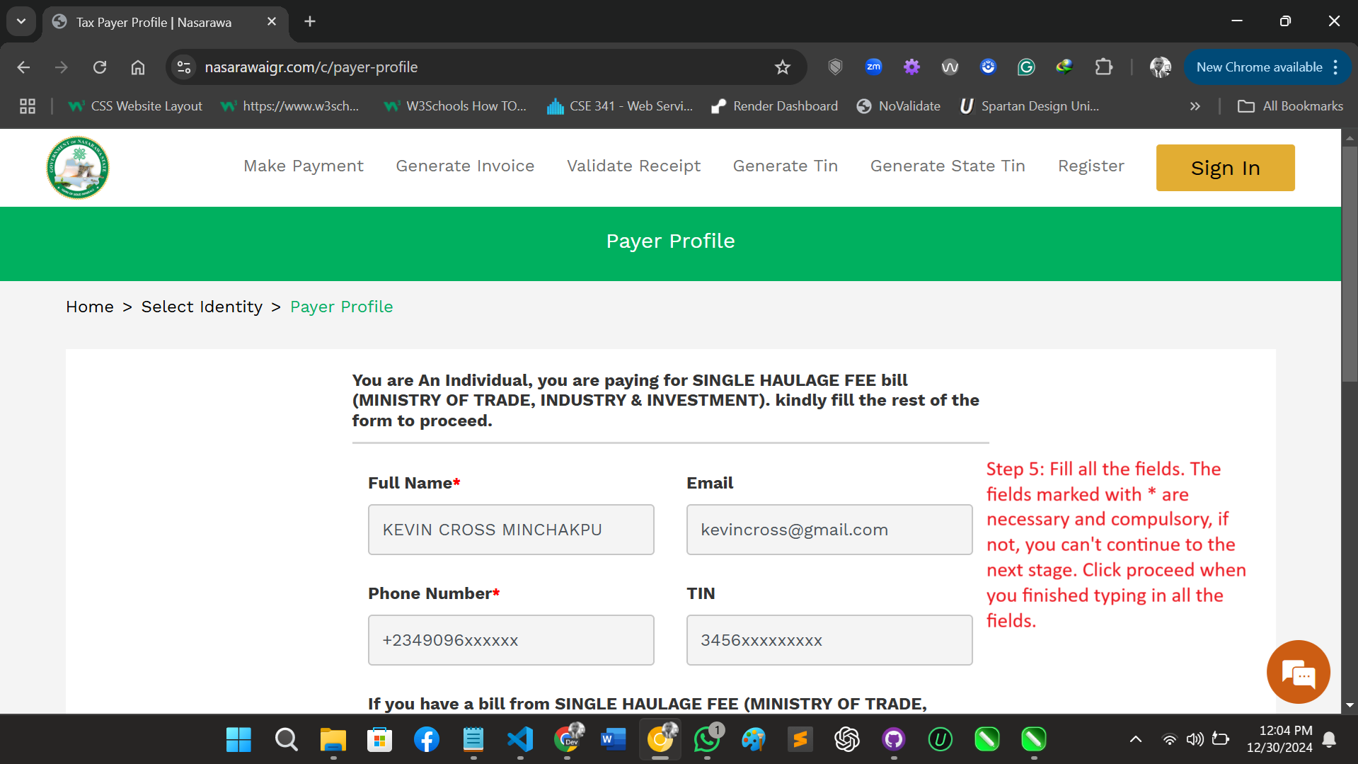Open Wi-Fi network settings in tray
This screenshot has width=1358, height=764.
pos(1169,740)
